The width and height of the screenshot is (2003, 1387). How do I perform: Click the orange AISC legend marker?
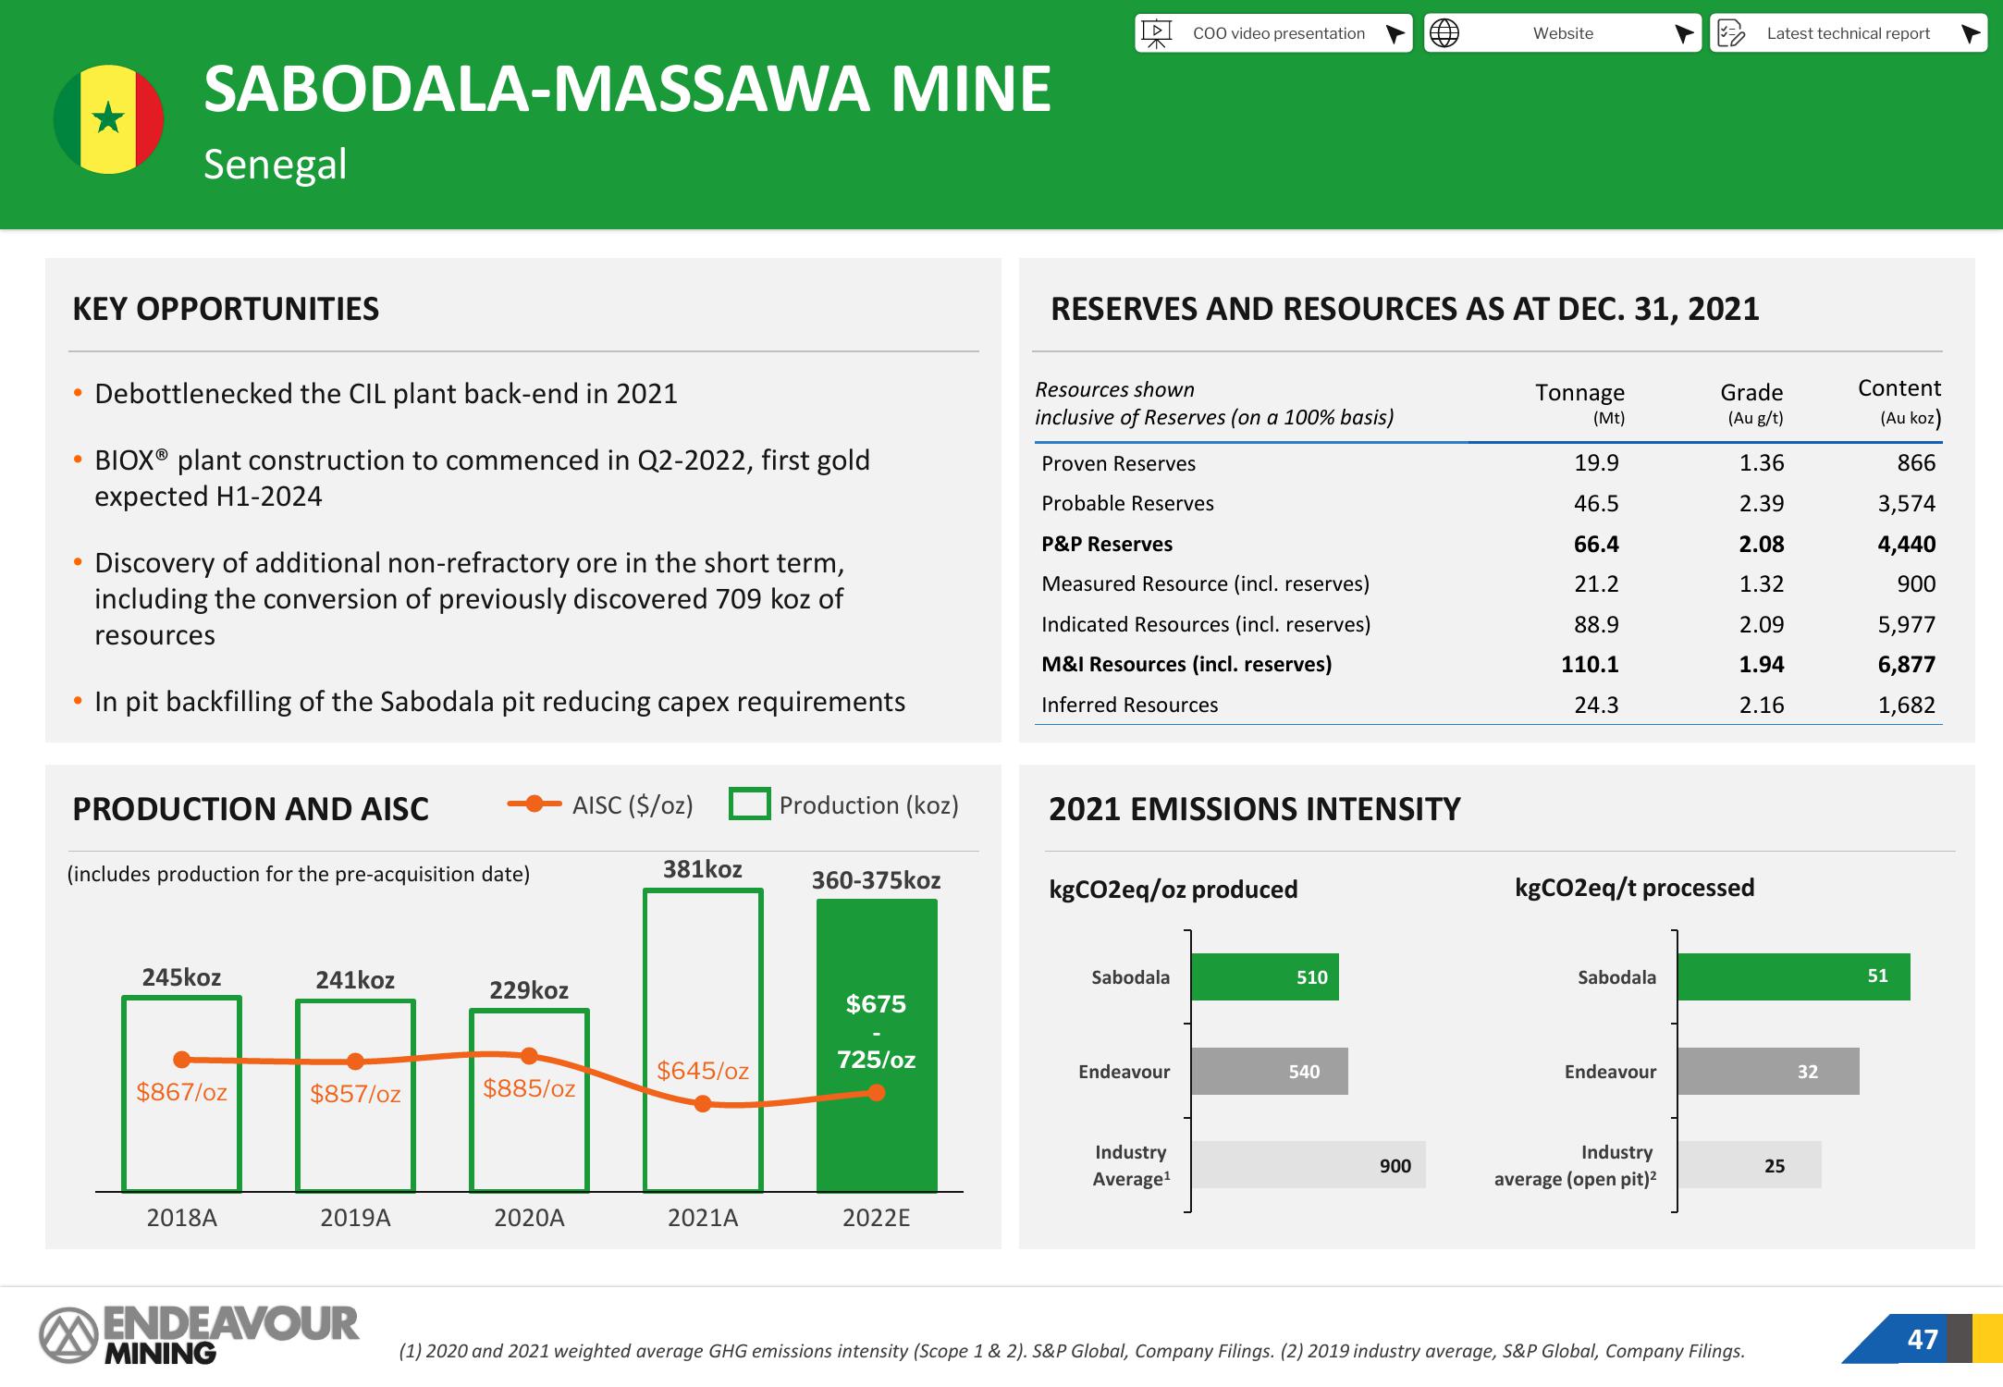535,804
